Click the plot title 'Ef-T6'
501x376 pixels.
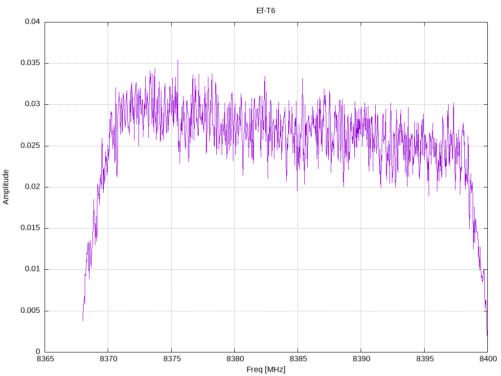point(266,11)
